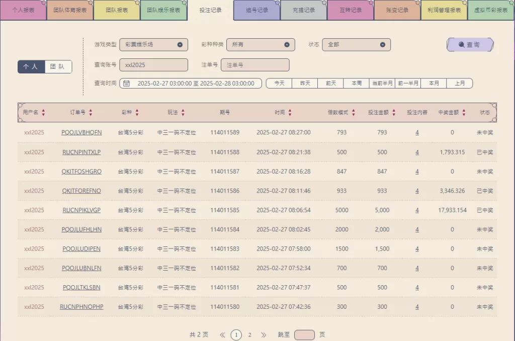Open the 游戏类型 dropdown showing 彩票娱乐场
The image size is (515, 341).
click(154, 45)
